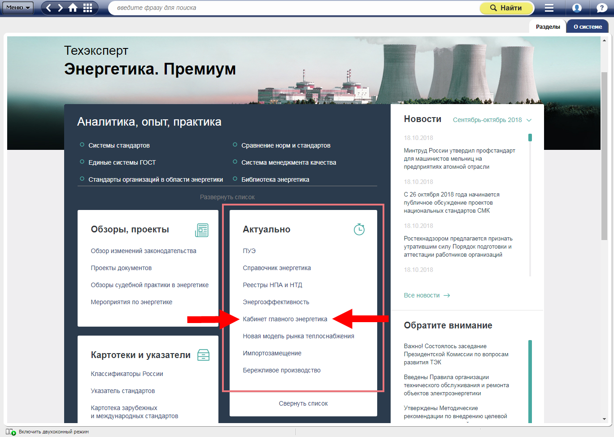The height and width of the screenshot is (437, 614).
Task: Expand list via Развернуть список
Action: point(227,197)
